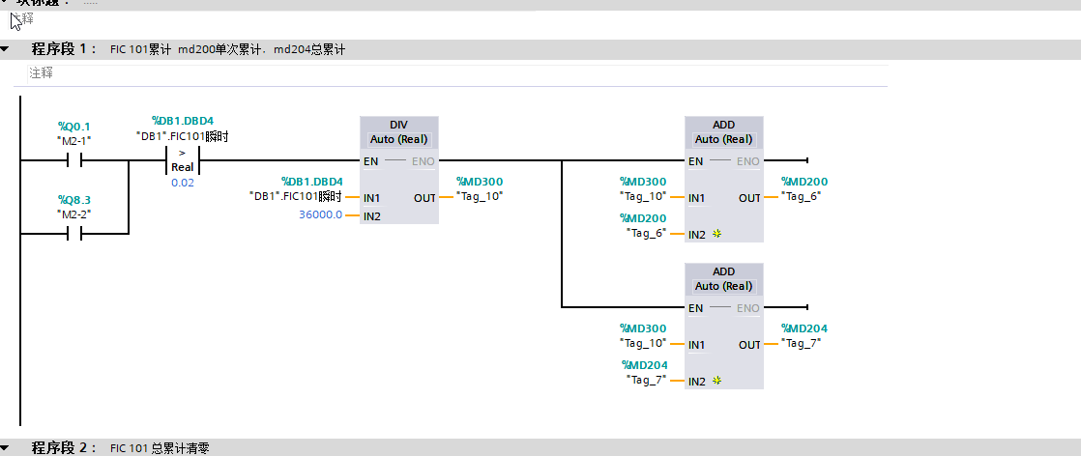
Task: Select the upper ADD block writing to MD200
Action: [723, 126]
